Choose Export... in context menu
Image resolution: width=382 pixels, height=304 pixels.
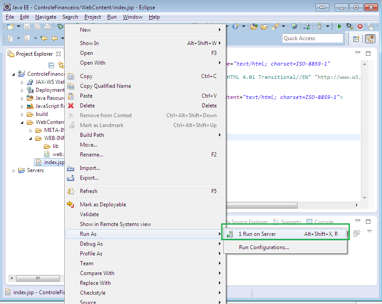click(146, 178)
